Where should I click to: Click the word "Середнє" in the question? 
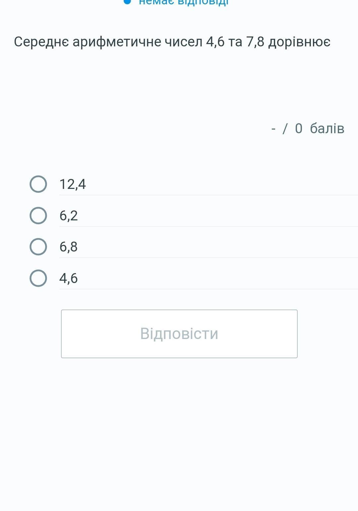point(41,42)
